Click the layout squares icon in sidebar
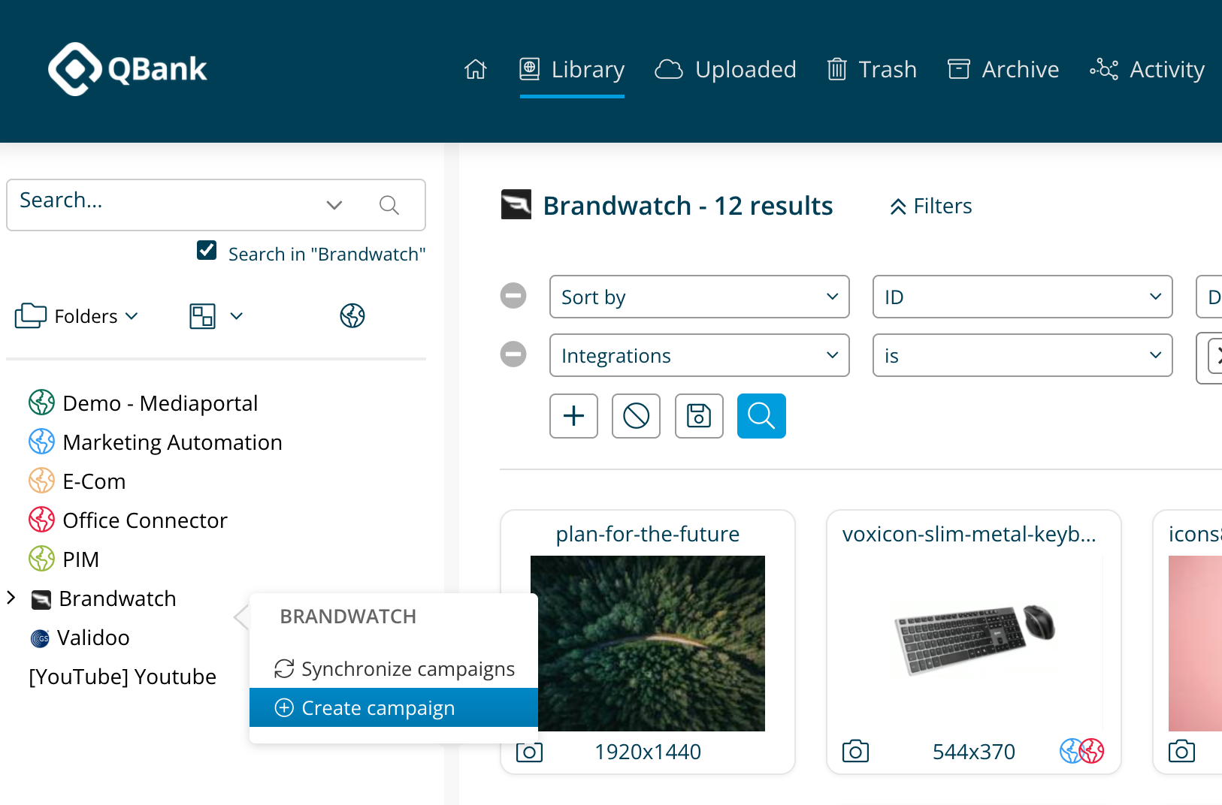Image resolution: width=1222 pixels, height=805 pixels. [202, 316]
